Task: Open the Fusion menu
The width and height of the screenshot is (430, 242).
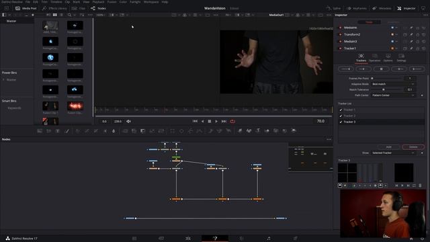Action: pos(112,1)
